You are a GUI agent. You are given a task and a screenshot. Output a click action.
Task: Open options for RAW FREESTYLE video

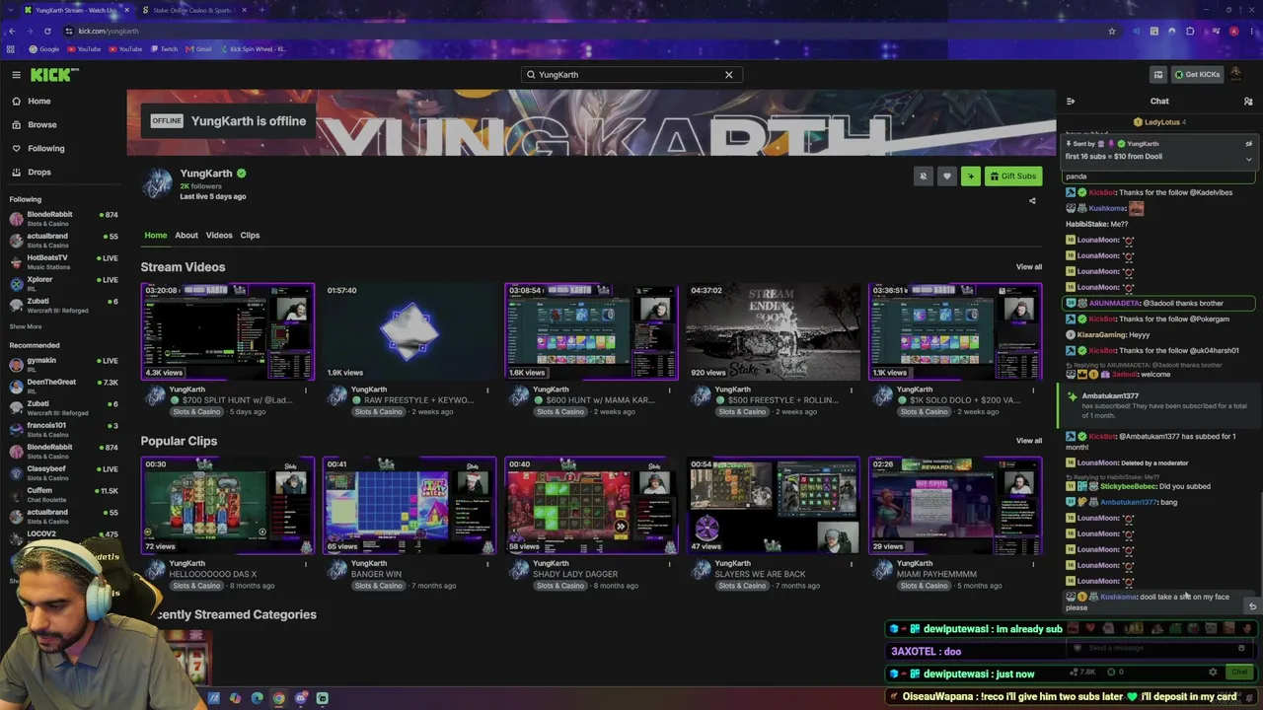click(487, 390)
